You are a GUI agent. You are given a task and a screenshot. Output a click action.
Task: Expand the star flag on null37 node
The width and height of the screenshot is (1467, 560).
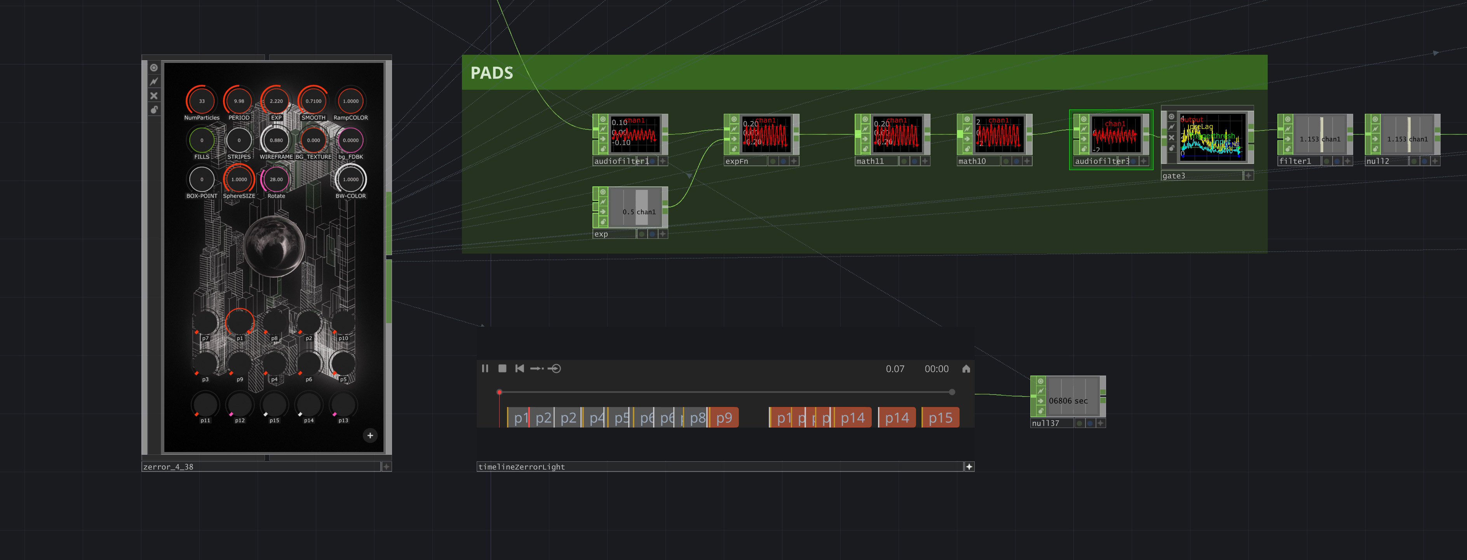click(1100, 423)
